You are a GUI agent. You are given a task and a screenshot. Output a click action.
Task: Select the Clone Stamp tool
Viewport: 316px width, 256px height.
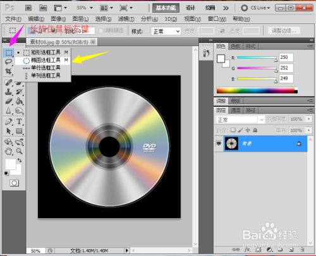click(8, 92)
